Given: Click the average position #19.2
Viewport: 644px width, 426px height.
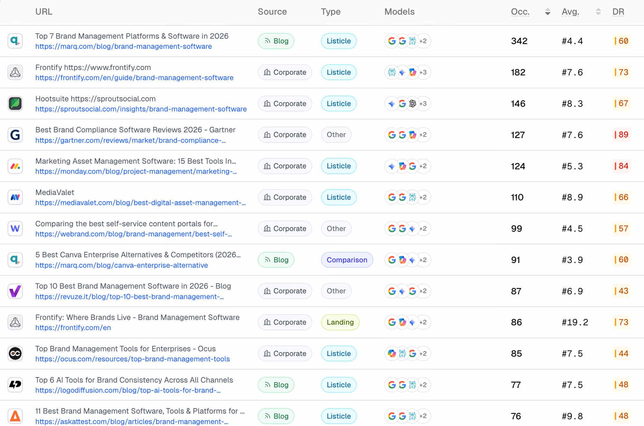Looking at the screenshot, I should (575, 322).
